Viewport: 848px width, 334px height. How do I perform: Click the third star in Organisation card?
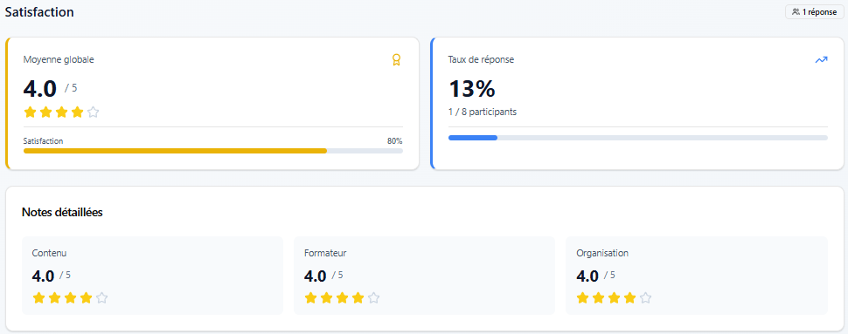tap(614, 298)
